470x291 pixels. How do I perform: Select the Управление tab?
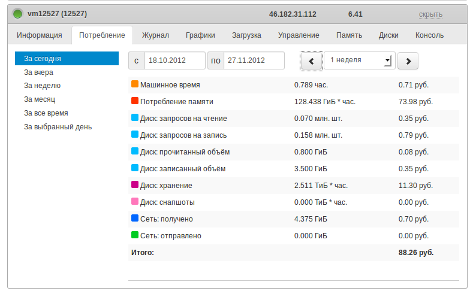pyautogui.click(x=299, y=35)
